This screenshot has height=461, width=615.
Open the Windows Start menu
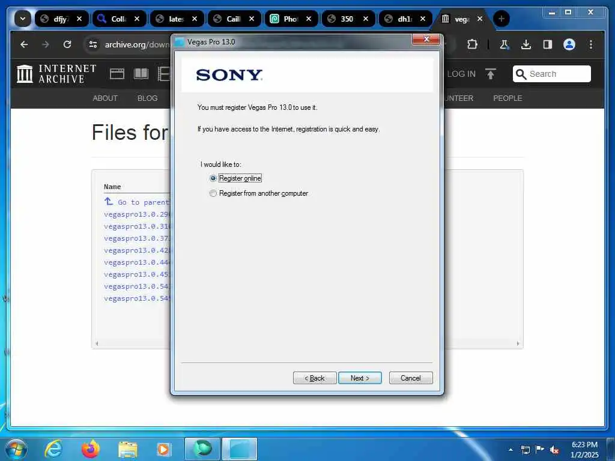pos(16,449)
